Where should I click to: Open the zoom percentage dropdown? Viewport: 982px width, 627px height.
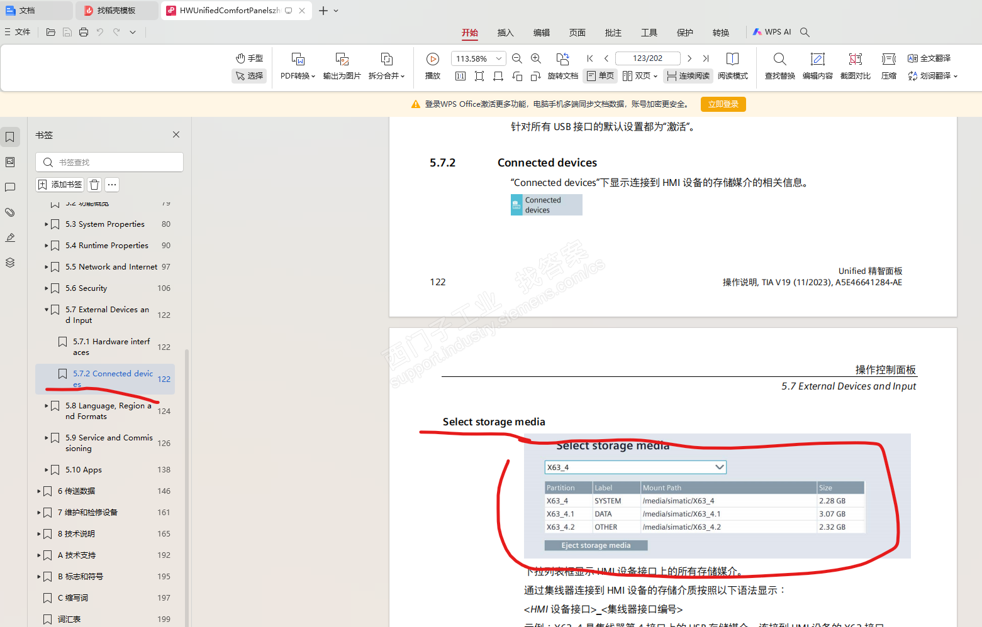499,58
